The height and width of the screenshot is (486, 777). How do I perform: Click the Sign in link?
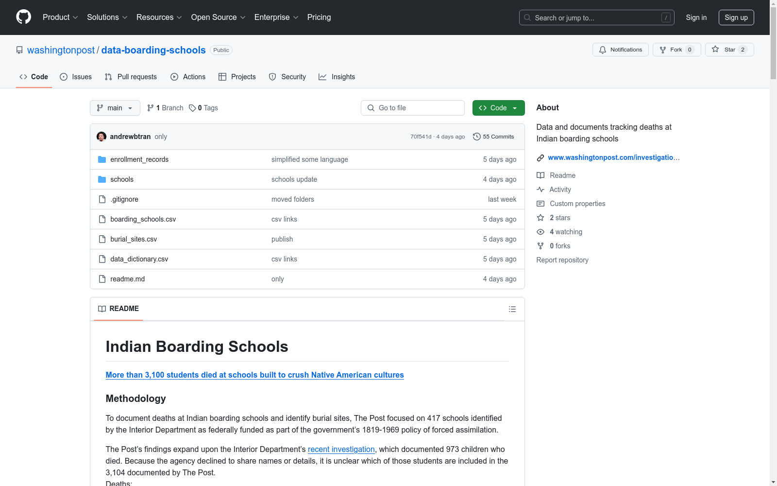tap(696, 17)
